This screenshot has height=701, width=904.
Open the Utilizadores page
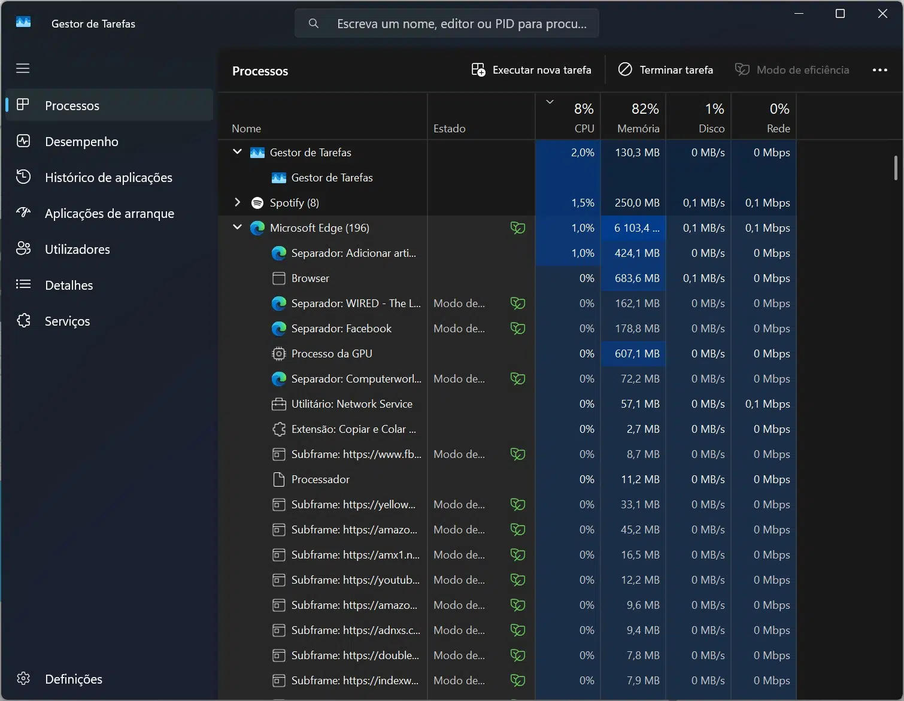(x=77, y=249)
